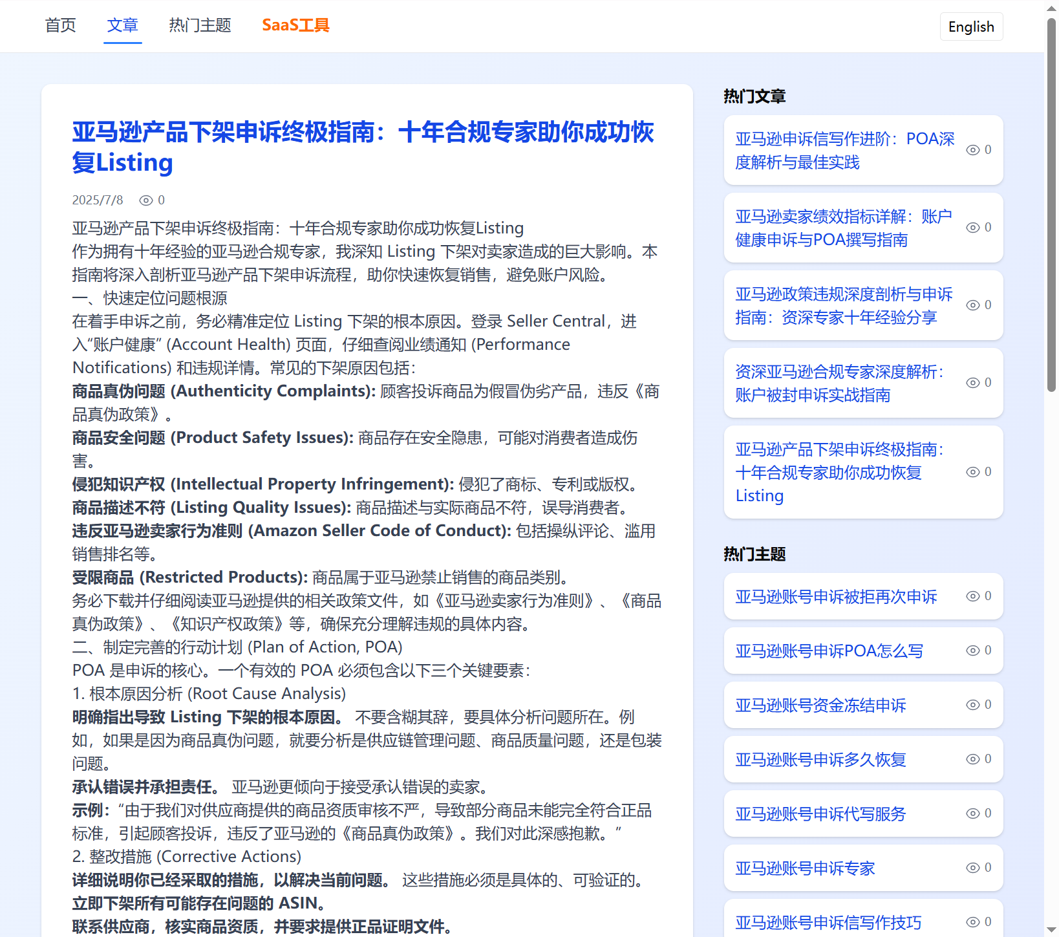Viewport: 1059px width, 937px height.
Task: Click eye icon on POA深度解析 card
Action: coord(973,150)
